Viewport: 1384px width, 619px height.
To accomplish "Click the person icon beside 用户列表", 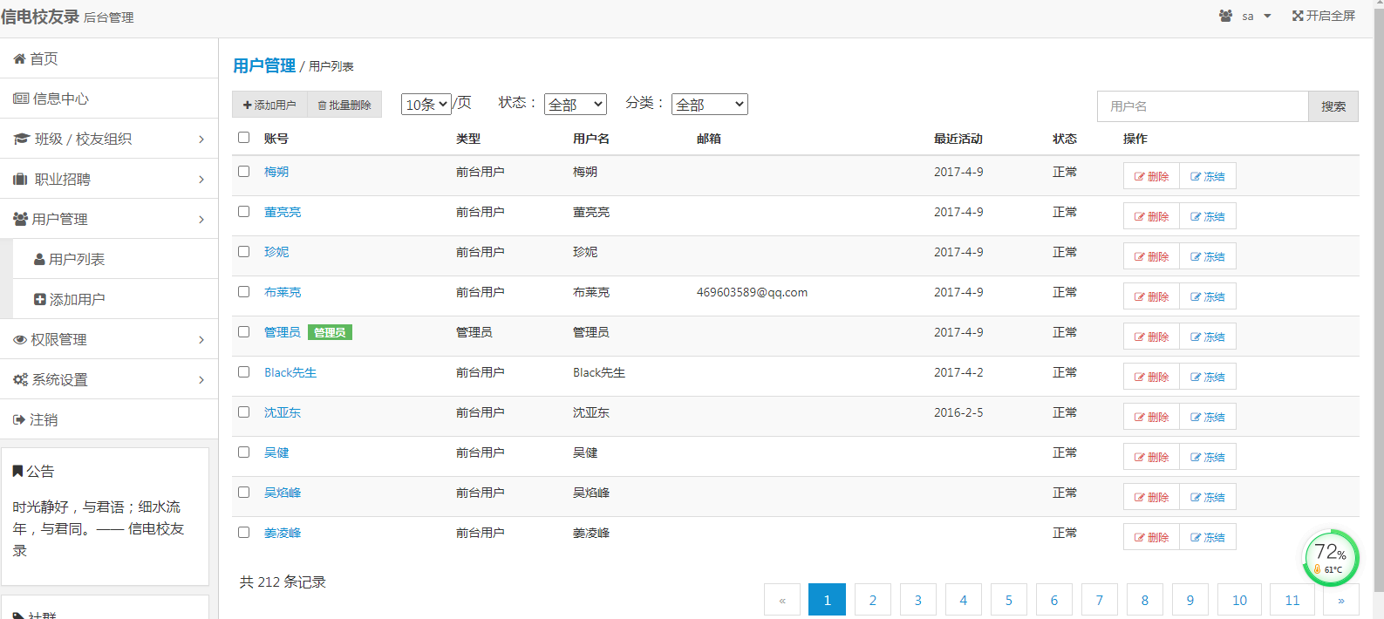I will coord(39,260).
